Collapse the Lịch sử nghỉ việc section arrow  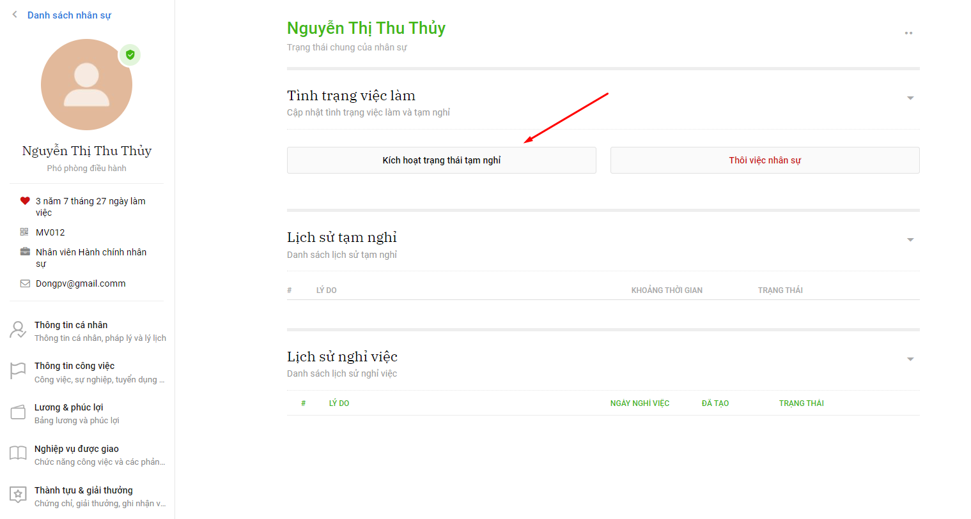coord(910,359)
